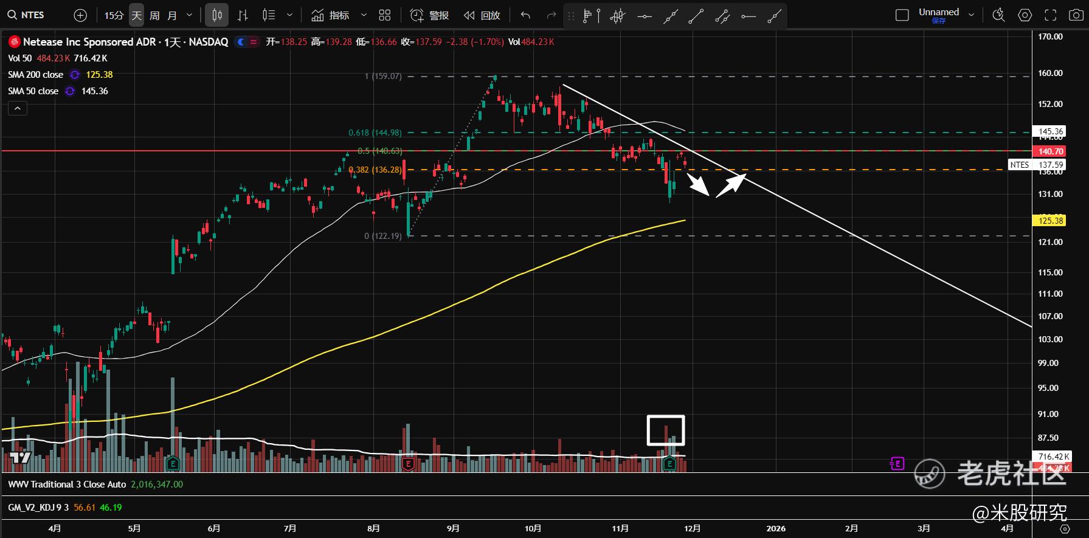Viewport: 1089px width, 538px height.
Task: Select the 0 (122.19) Fibonacci level label
Action: pyautogui.click(x=383, y=236)
